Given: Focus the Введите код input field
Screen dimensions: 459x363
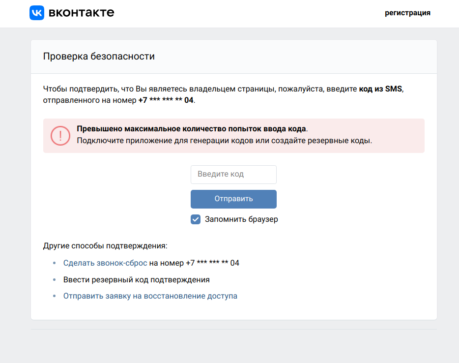Looking at the screenshot, I should point(233,174).
